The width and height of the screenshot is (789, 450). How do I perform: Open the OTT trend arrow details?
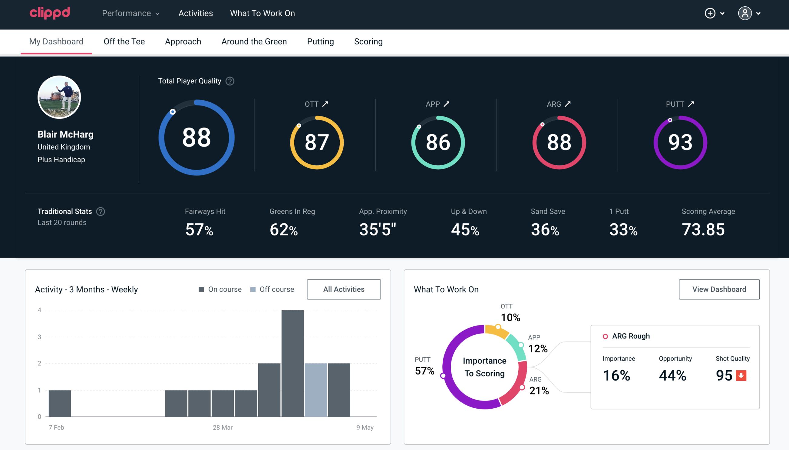(x=326, y=104)
